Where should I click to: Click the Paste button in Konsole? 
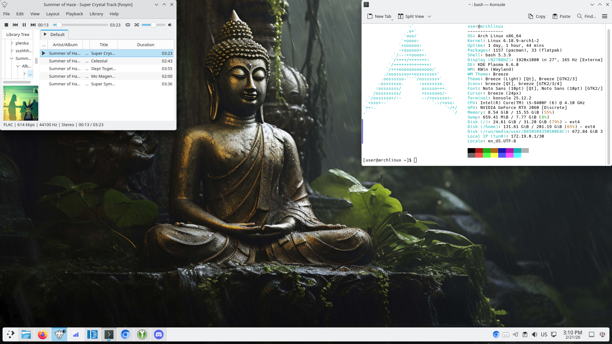click(x=561, y=16)
